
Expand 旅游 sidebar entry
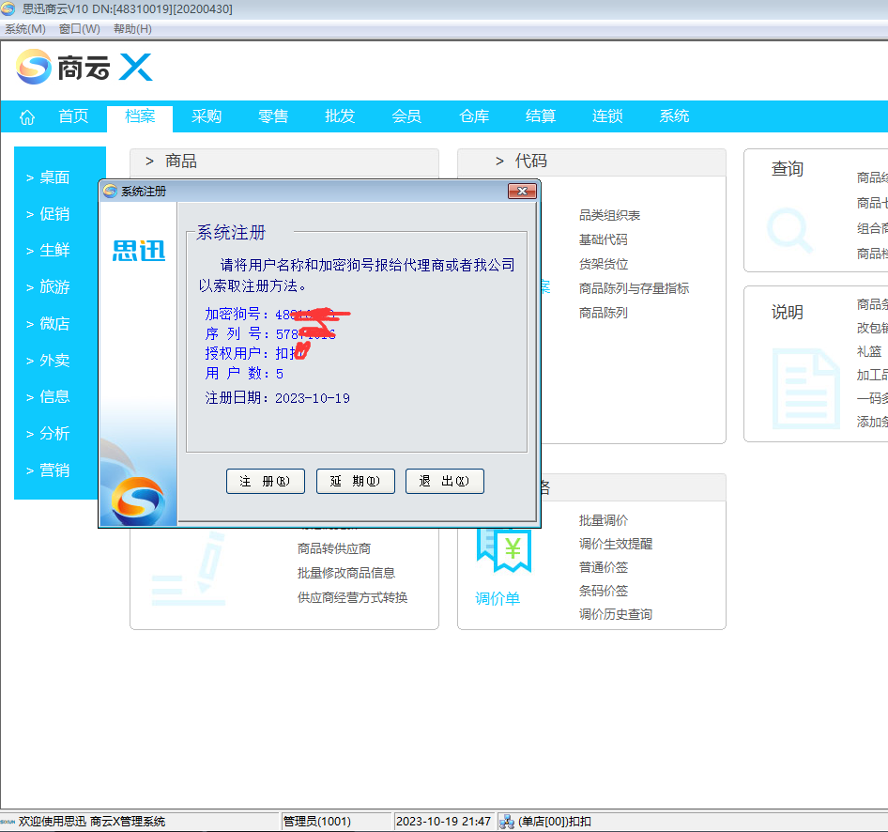pyautogui.click(x=48, y=286)
